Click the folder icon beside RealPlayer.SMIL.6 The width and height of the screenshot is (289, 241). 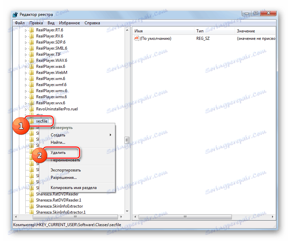click(x=31, y=48)
